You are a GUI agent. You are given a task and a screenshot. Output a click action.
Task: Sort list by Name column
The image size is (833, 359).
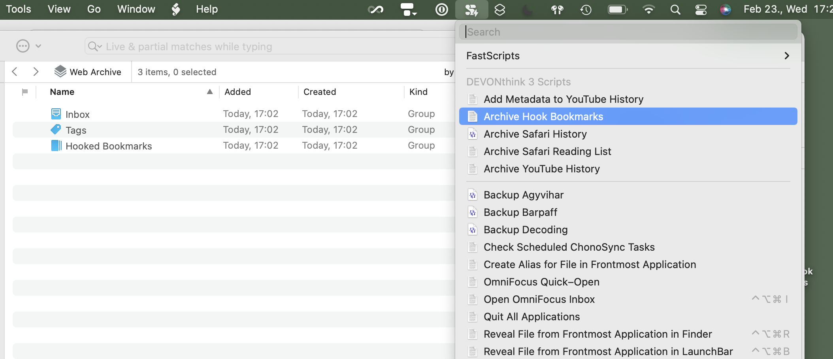(x=62, y=92)
